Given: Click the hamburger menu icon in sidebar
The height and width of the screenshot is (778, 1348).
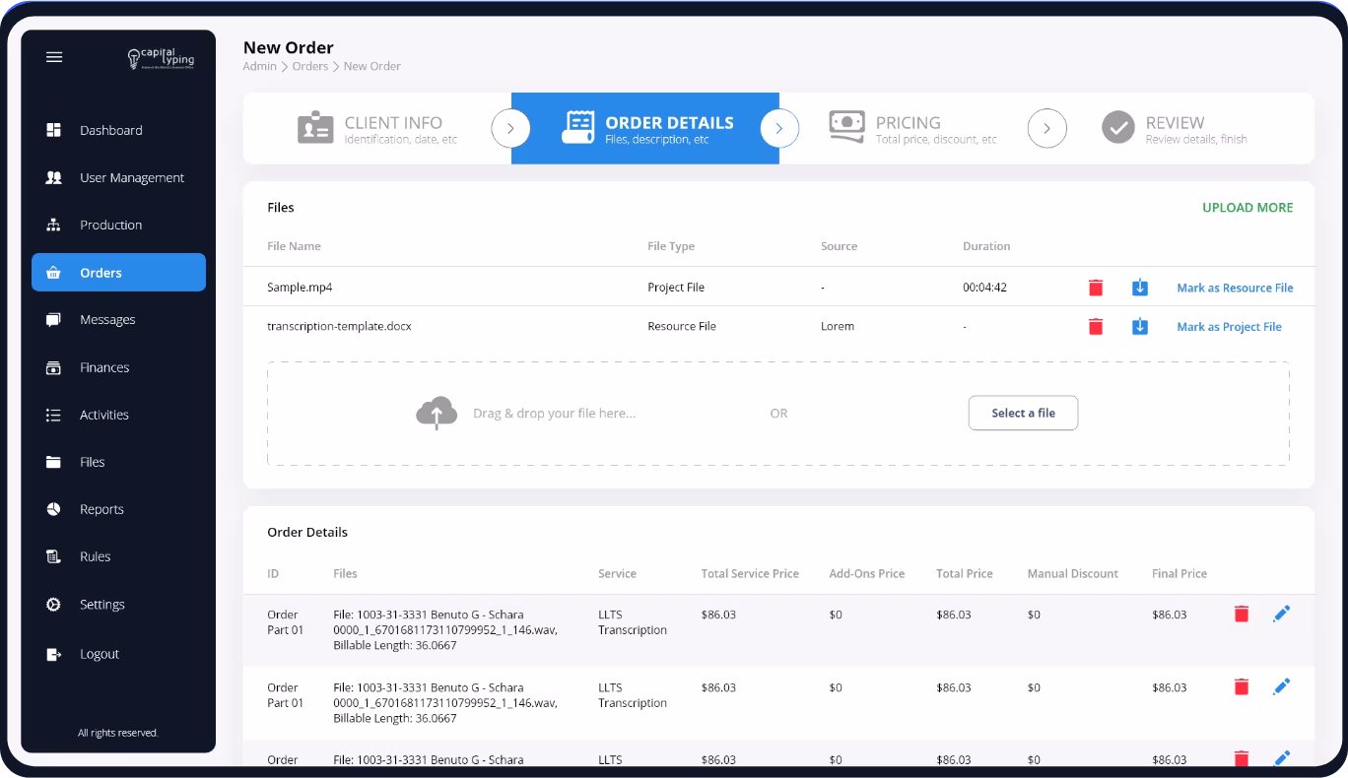Looking at the screenshot, I should 54,57.
